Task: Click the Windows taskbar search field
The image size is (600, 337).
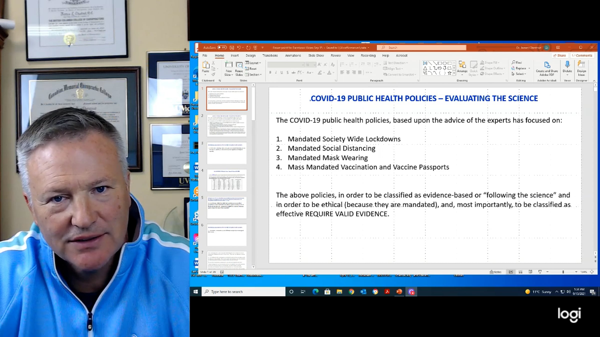Action: point(243,292)
